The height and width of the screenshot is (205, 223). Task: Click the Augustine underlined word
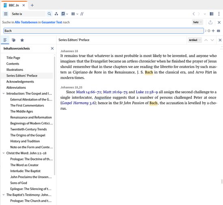(x=103, y=98)
